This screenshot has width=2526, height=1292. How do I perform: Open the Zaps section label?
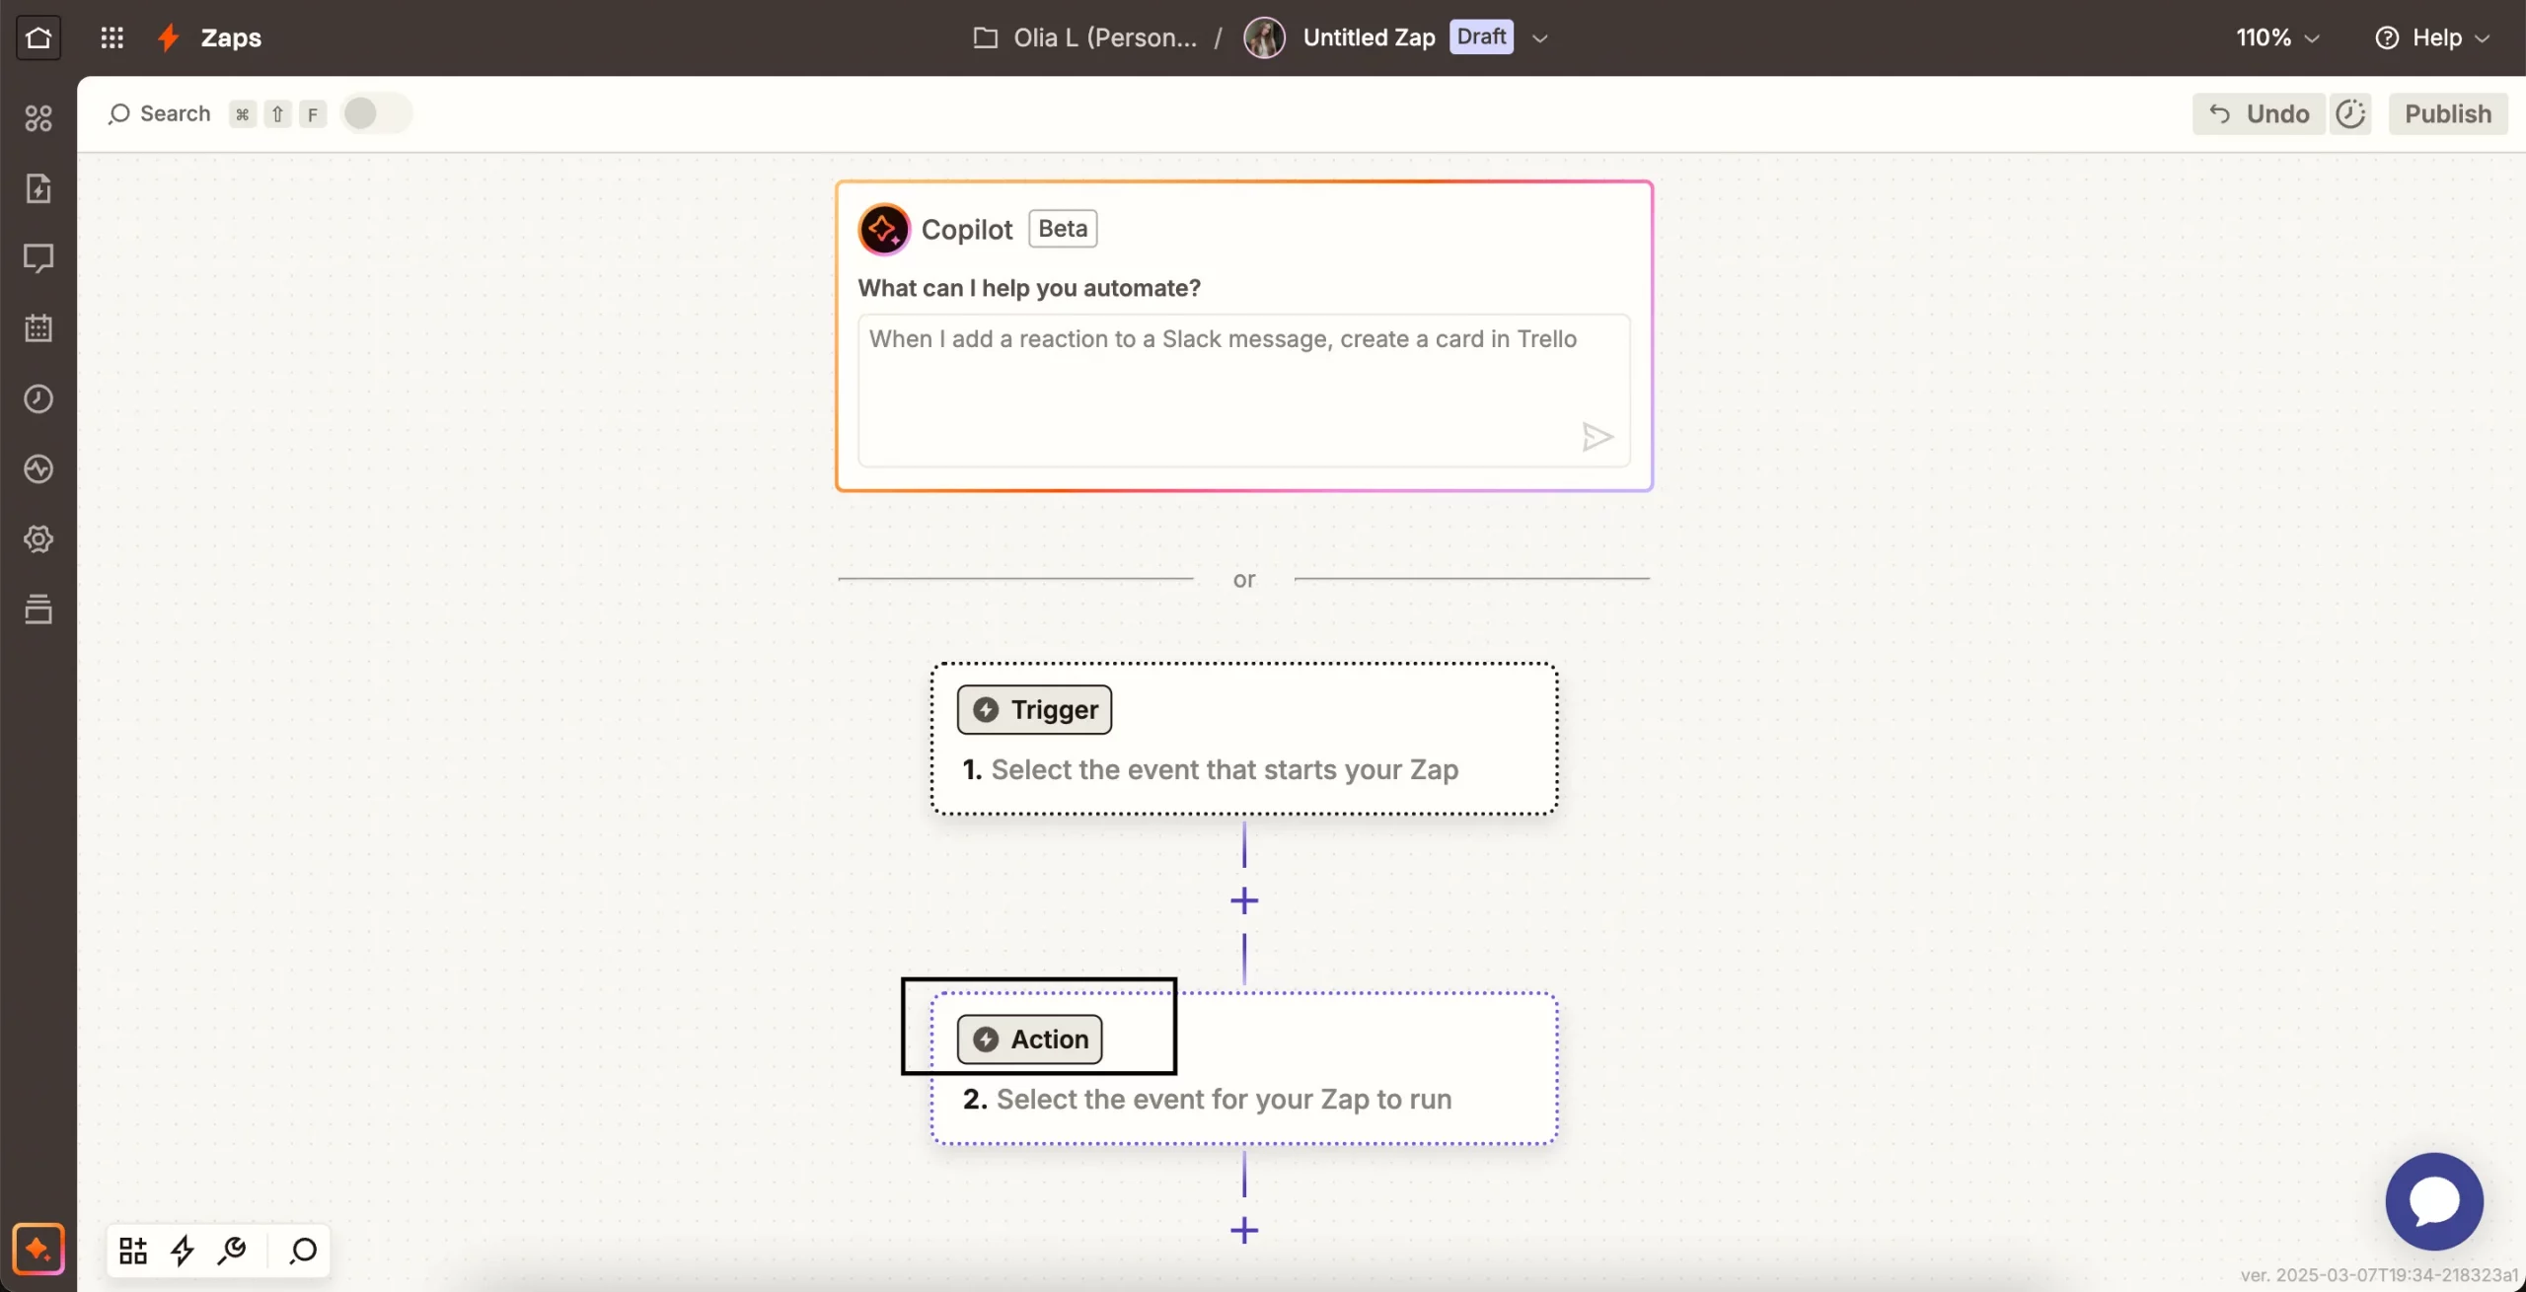click(x=231, y=37)
